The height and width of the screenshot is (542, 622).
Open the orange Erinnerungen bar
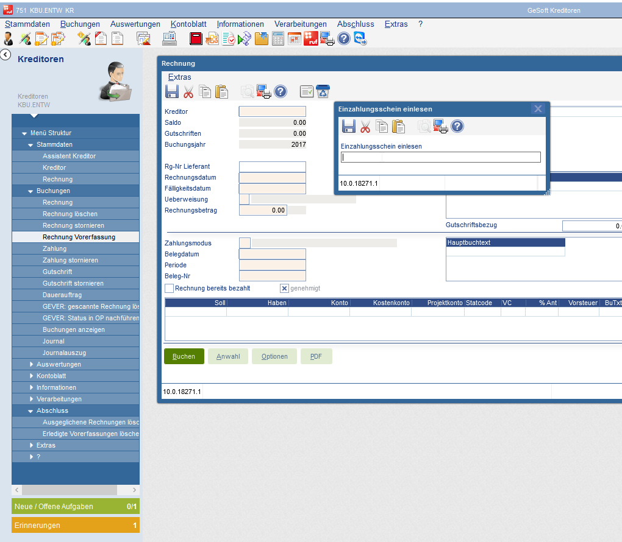tap(76, 526)
